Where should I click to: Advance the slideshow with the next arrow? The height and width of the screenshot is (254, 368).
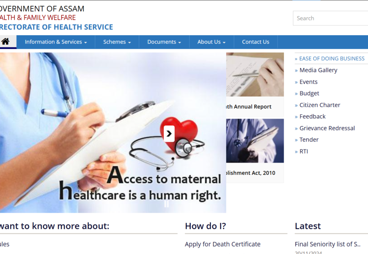coord(169,134)
